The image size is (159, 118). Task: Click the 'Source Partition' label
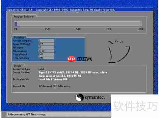tap(22, 73)
